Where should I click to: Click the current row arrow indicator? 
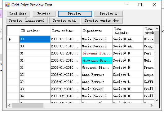pos(10,39)
